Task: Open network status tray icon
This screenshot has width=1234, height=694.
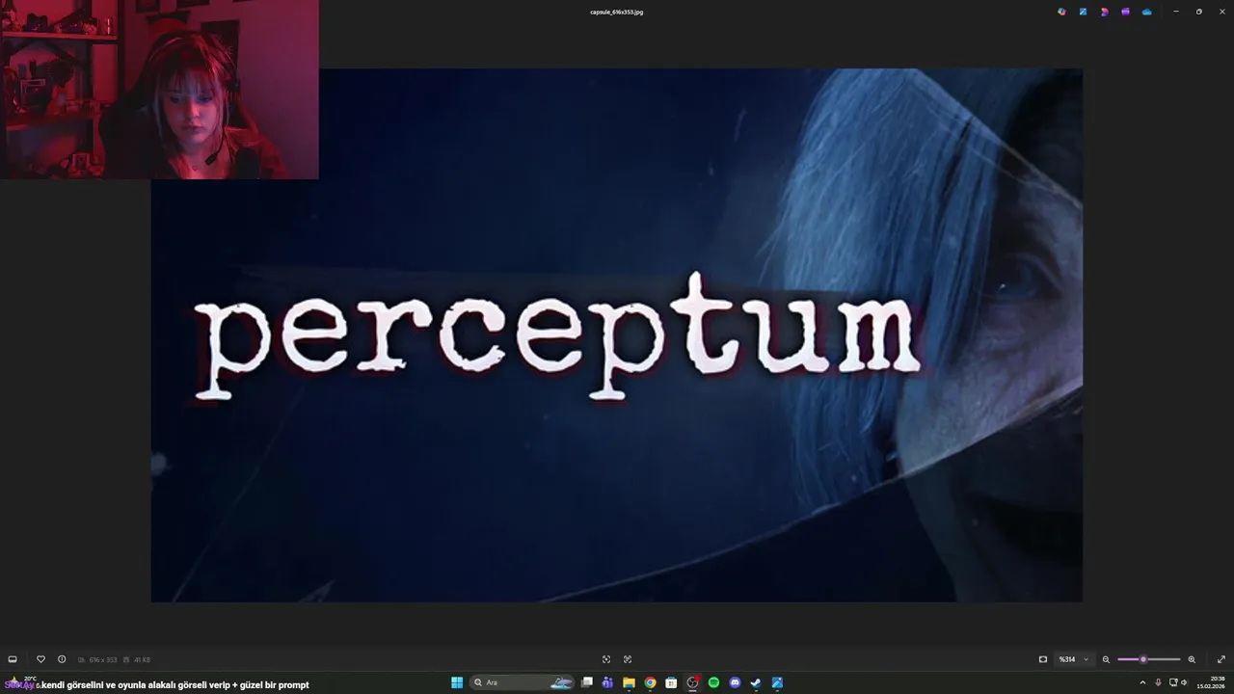Action: (1173, 682)
